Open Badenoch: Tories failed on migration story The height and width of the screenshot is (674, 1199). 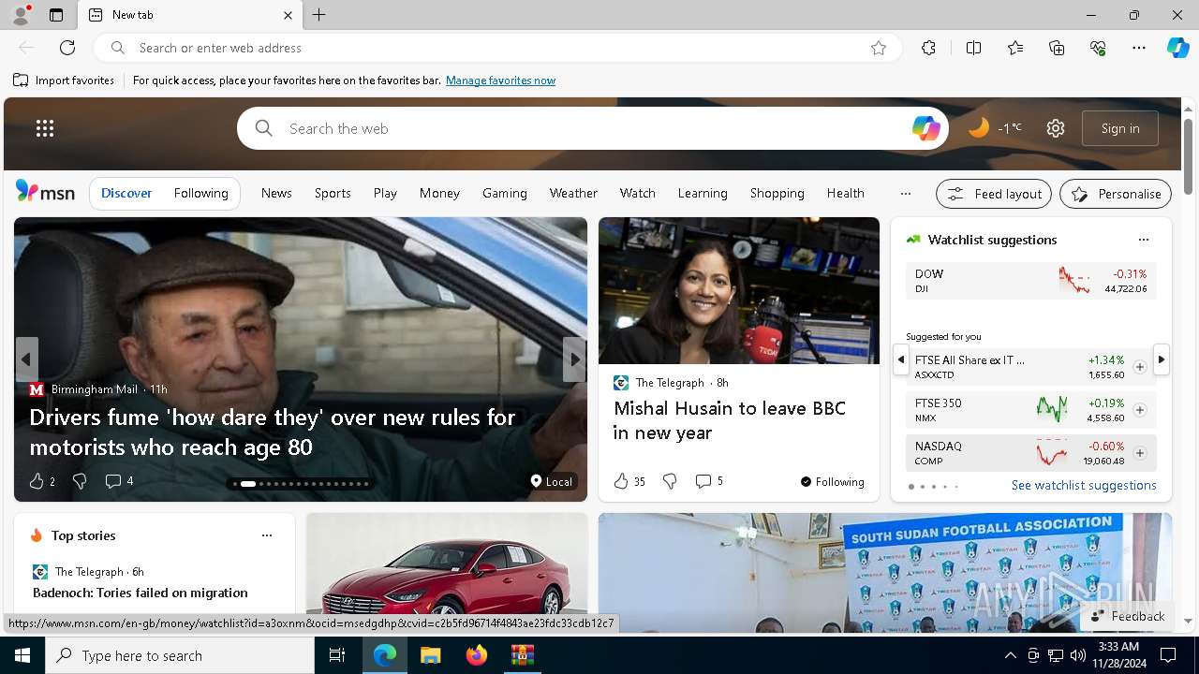(141, 593)
